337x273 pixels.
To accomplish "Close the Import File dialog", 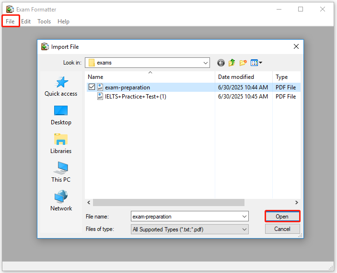I will pos(296,46).
